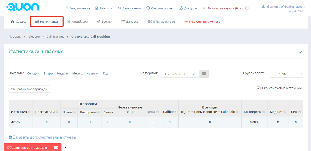Image resolution: width=311 pixels, height=151 pixels.
Task: Click the QUON logo
Action: [x=22, y=7]
